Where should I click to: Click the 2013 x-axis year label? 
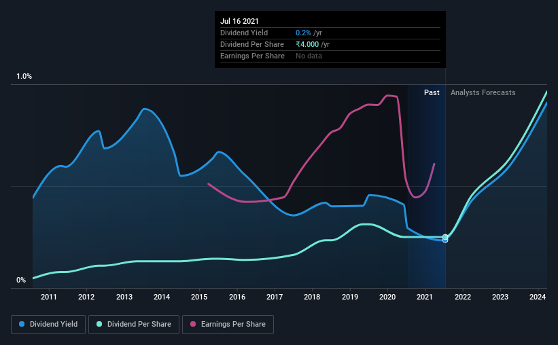pos(124,297)
